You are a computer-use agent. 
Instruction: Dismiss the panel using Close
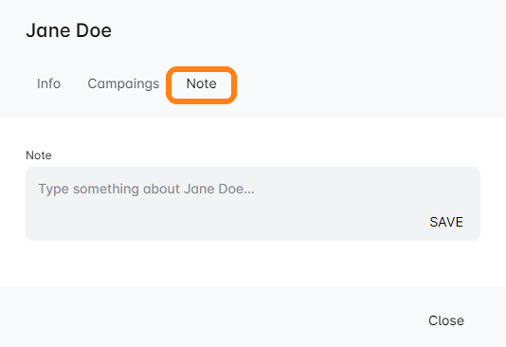tap(446, 320)
